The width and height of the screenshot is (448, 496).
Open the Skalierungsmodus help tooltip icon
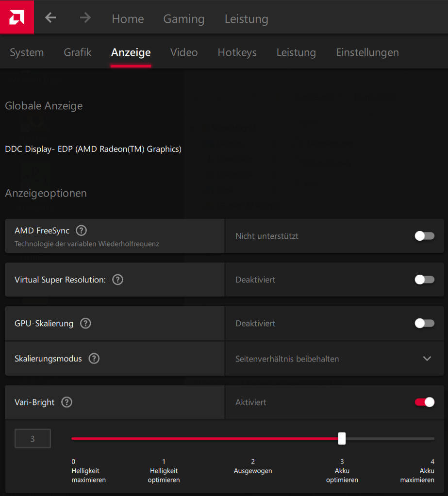(94, 359)
